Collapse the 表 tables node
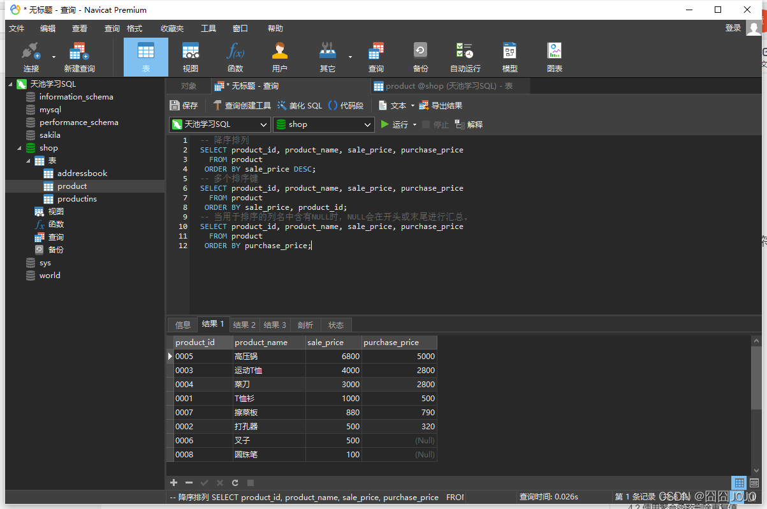The image size is (767, 509). (29, 161)
